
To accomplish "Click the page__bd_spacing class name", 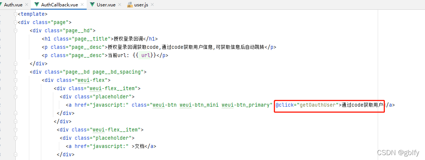I will (x=117, y=72).
